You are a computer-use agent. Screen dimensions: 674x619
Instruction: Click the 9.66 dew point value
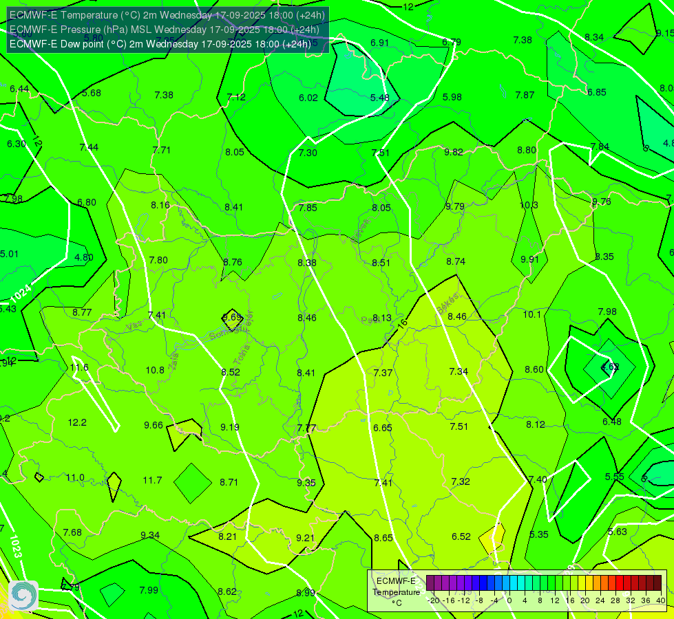tap(154, 425)
